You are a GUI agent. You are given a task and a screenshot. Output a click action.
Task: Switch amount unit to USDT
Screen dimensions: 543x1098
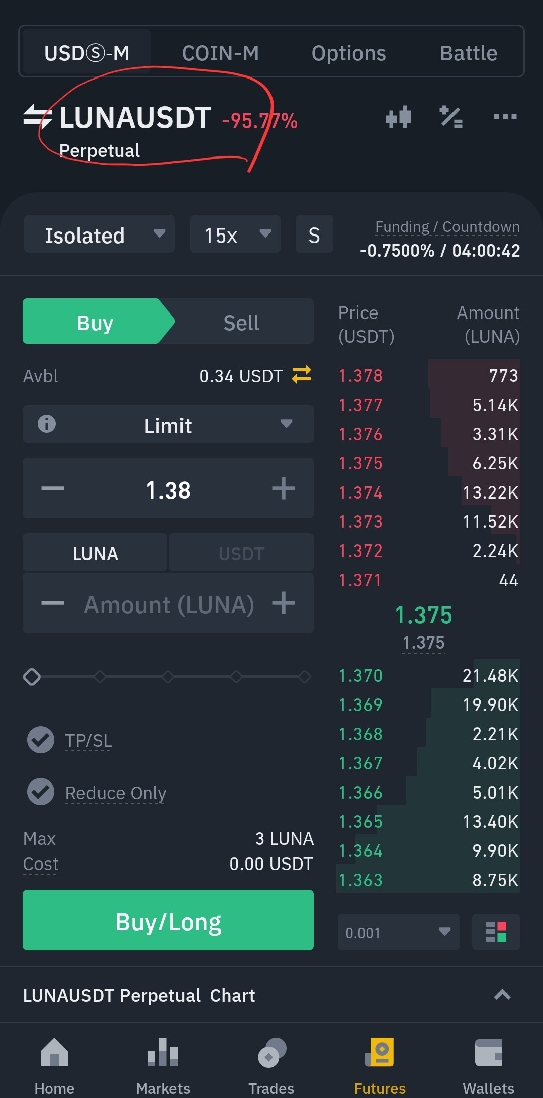[x=241, y=554]
